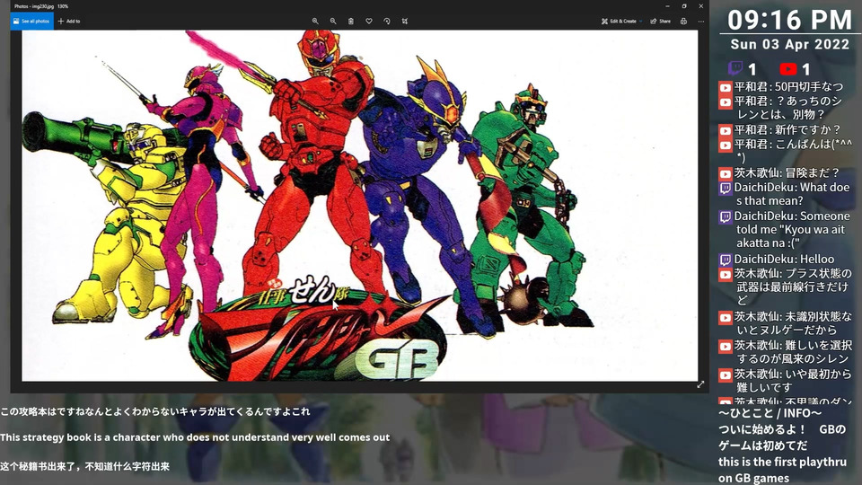Click Japanese subtitle 'この攻略本はですね'
The image size is (862, 485).
pyautogui.click(x=155, y=411)
